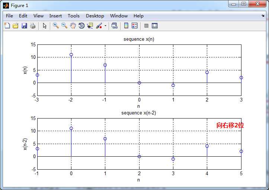
Task: Enable the Rotate 3D tool
Action: pos(81,26)
